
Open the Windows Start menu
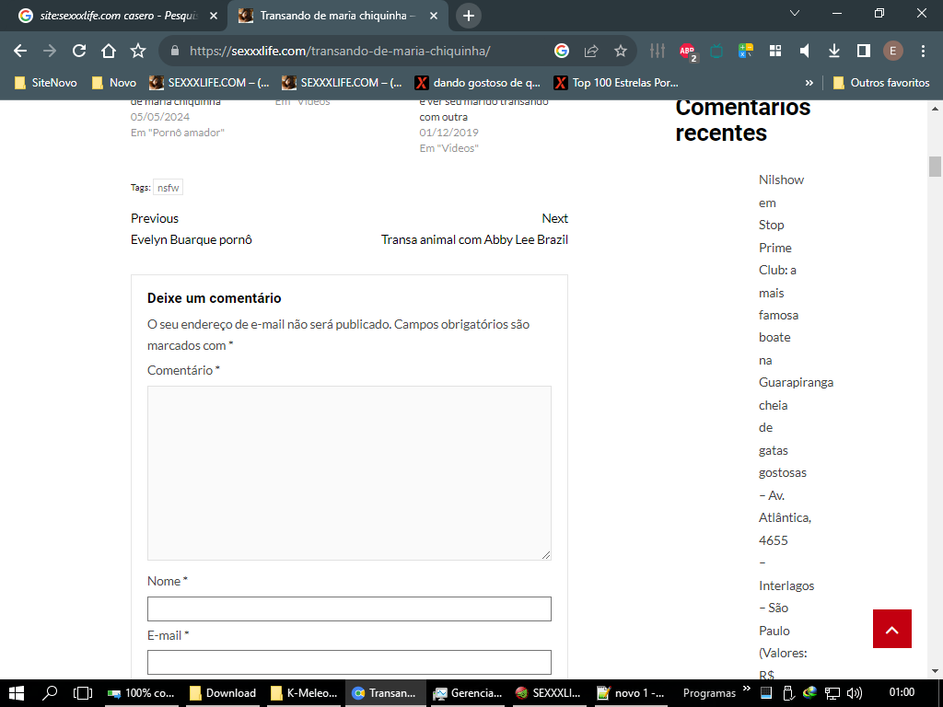[17, 692]
